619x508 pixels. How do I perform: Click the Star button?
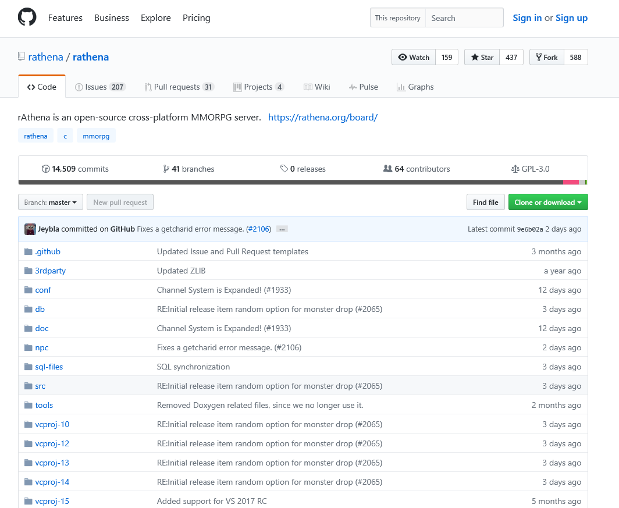(482, 57)
